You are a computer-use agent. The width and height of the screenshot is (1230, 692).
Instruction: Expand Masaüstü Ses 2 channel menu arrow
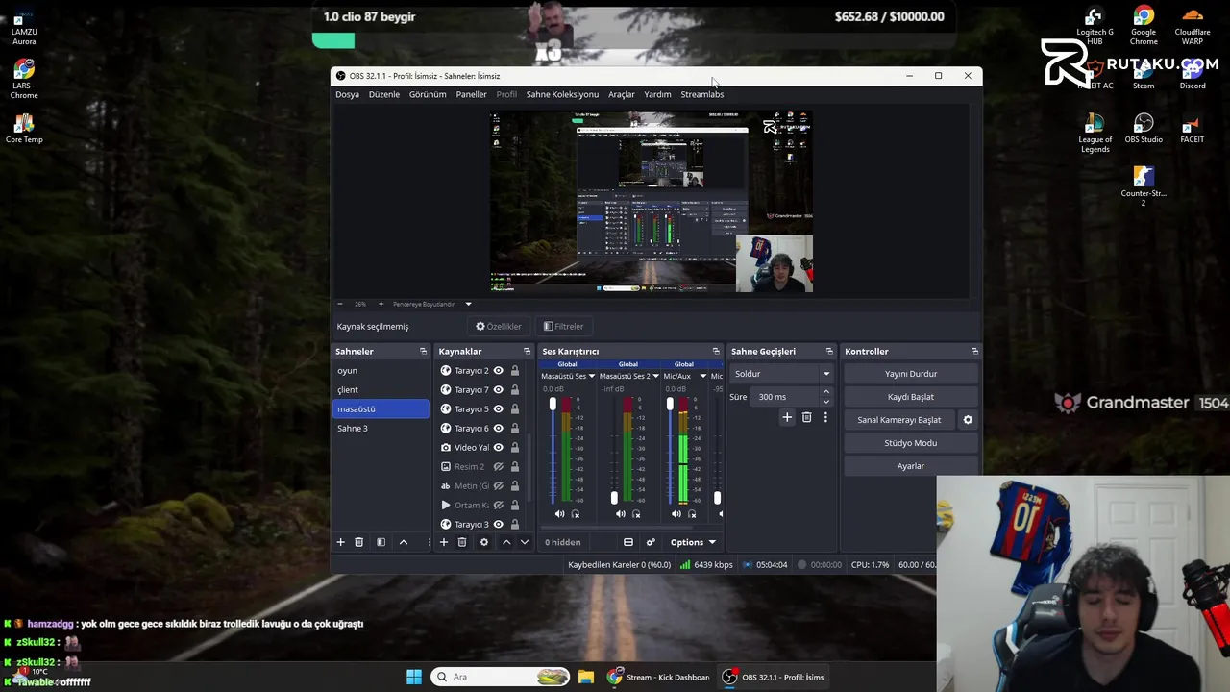[x=655, y=377]
